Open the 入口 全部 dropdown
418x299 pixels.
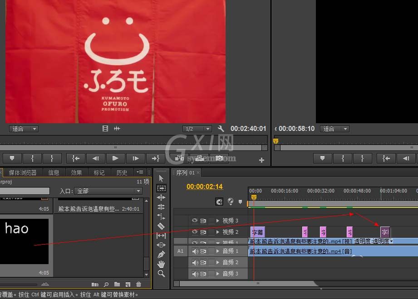tap(108, 191)
